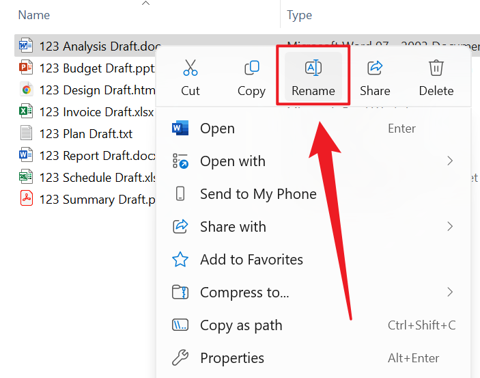Expand the Compress to submenu arrow
480x378 pixels.
point(450,293)
